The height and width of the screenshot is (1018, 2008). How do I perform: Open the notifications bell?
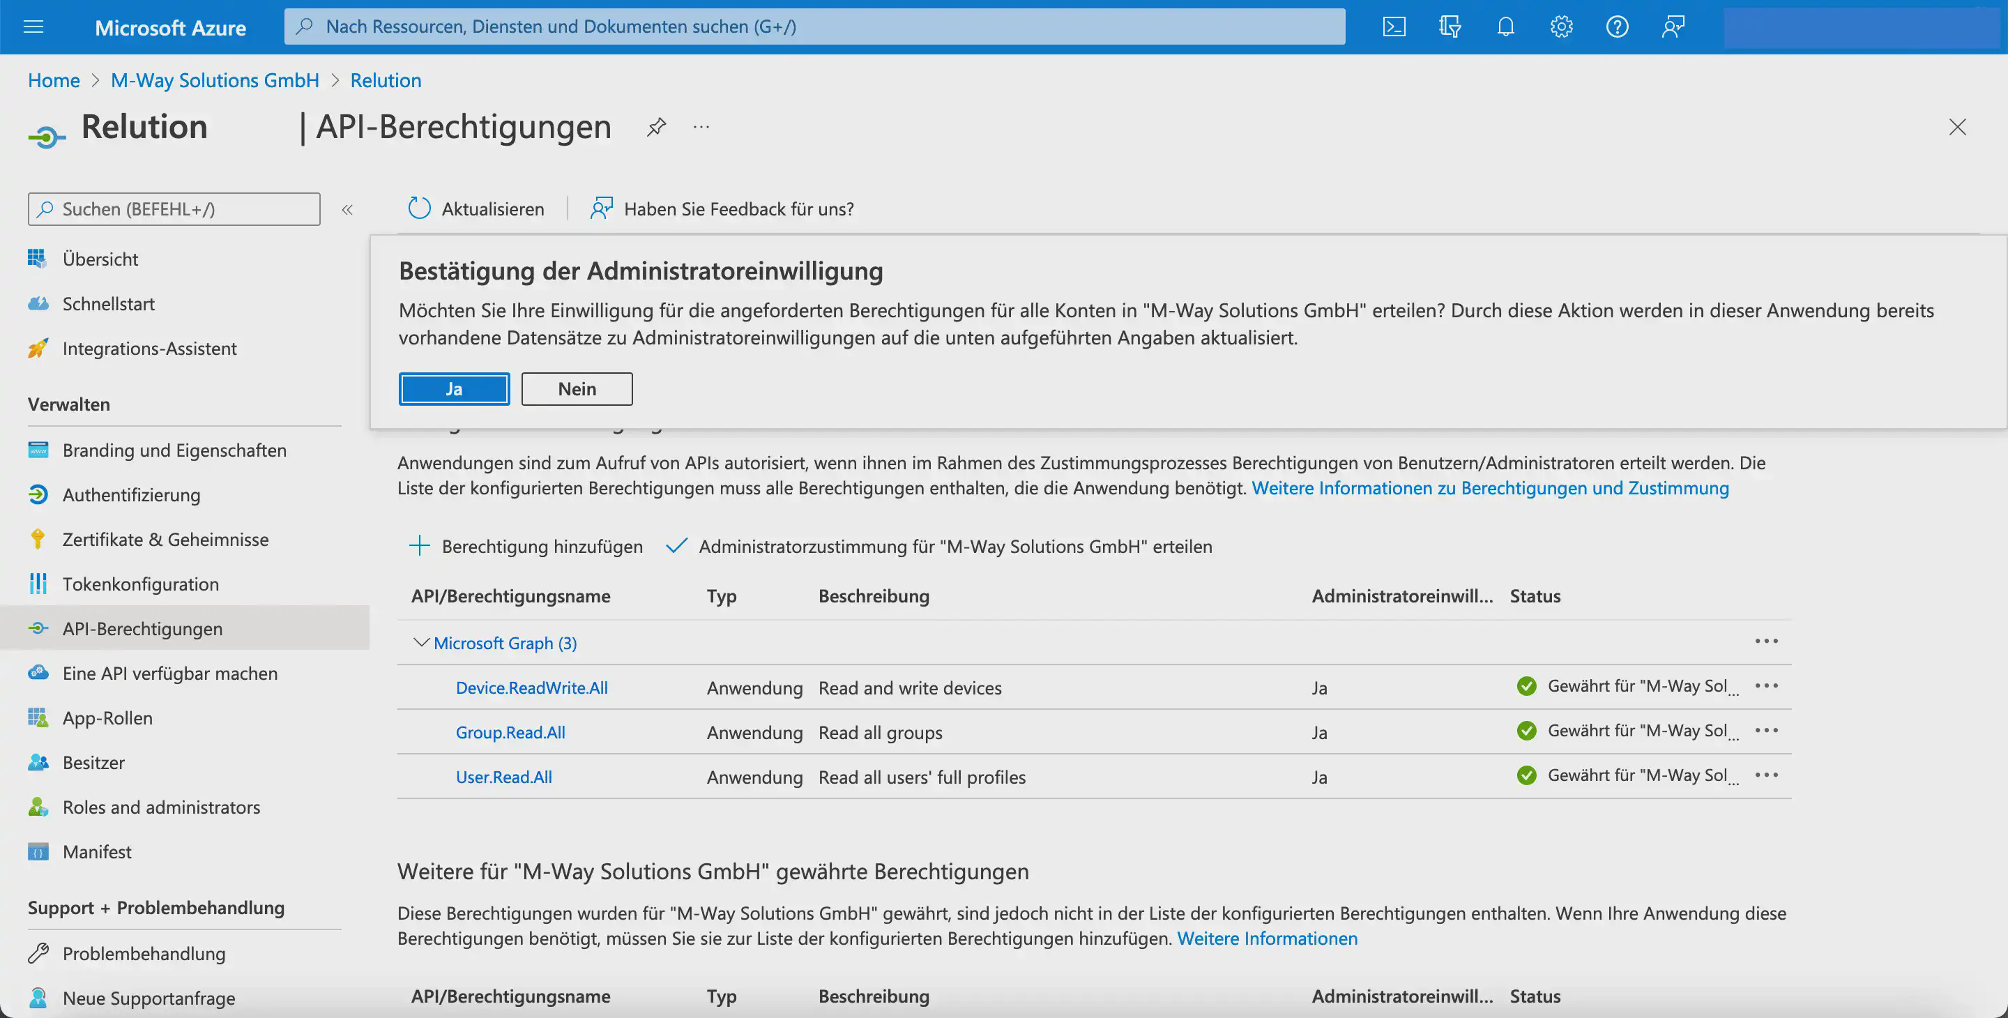pos(1505,26)
